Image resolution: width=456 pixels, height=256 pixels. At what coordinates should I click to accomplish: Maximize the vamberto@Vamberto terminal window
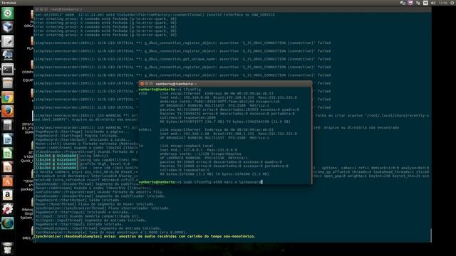pyautogui.click(x=151, y=84)
